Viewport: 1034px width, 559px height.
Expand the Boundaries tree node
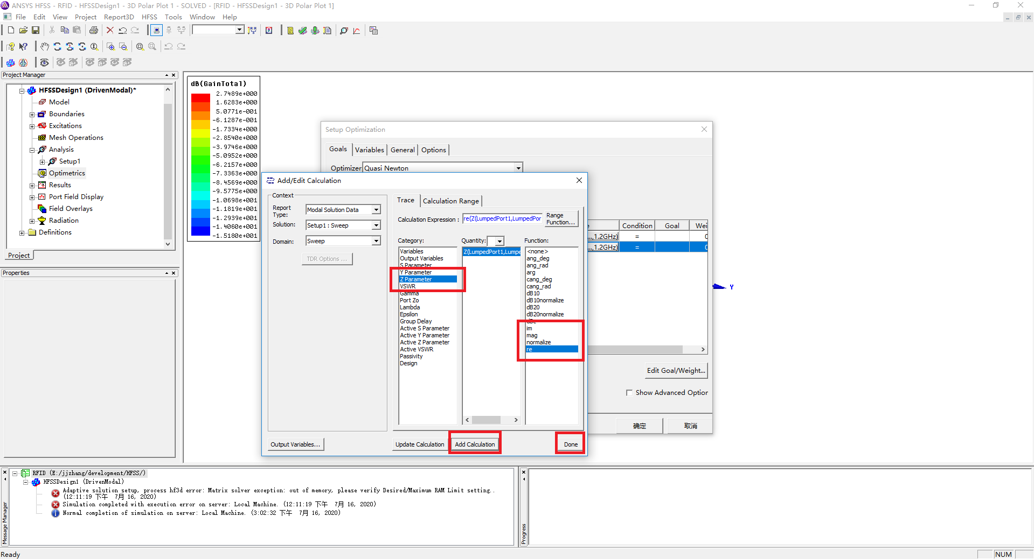pyautogui.click(x=32, y=115)
